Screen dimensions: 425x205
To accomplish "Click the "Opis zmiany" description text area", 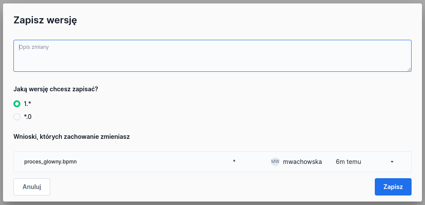I will pos(212,56).
